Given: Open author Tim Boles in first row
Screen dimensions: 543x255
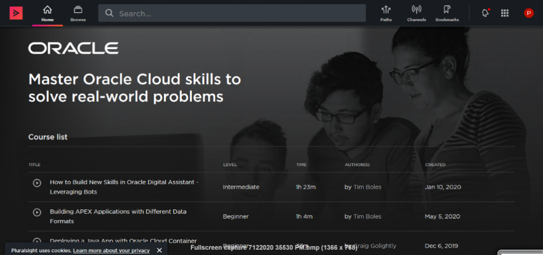Looking at the screenshot, I should [x=367, y=187].
